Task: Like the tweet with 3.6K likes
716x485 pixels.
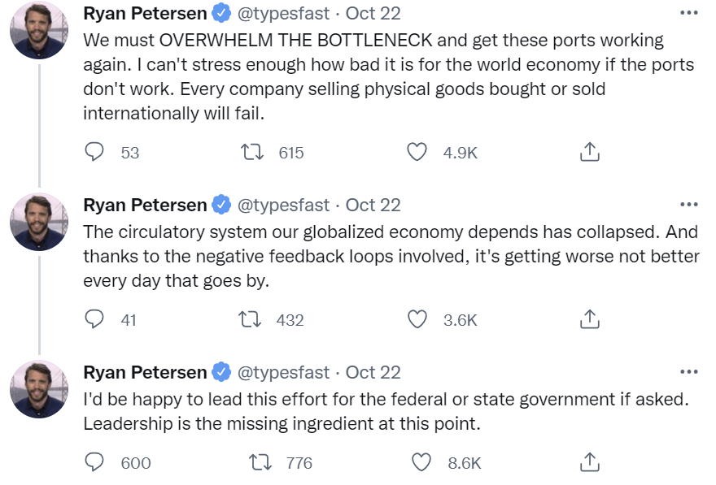Action: pyautogui.click(x=417, y=320)
